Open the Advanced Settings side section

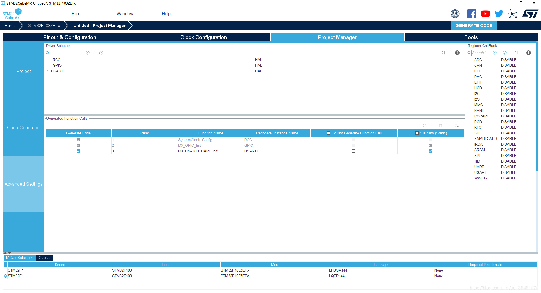[x=23, y=184]
